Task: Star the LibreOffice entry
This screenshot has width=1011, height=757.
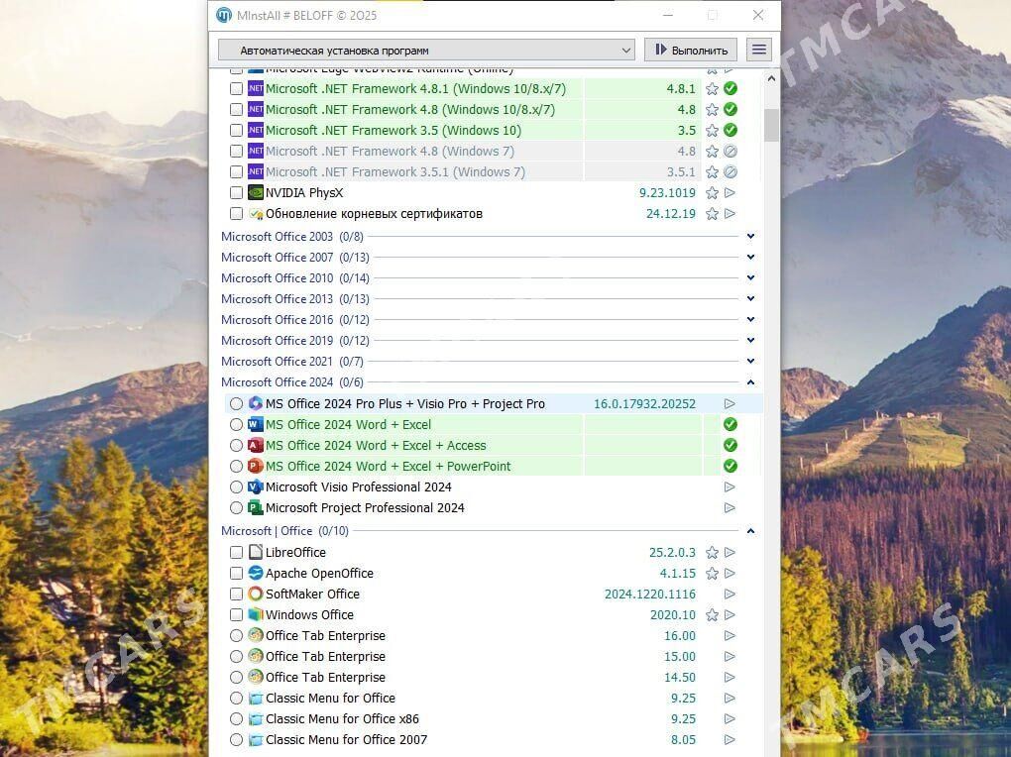Action: [x=712, y=553]
